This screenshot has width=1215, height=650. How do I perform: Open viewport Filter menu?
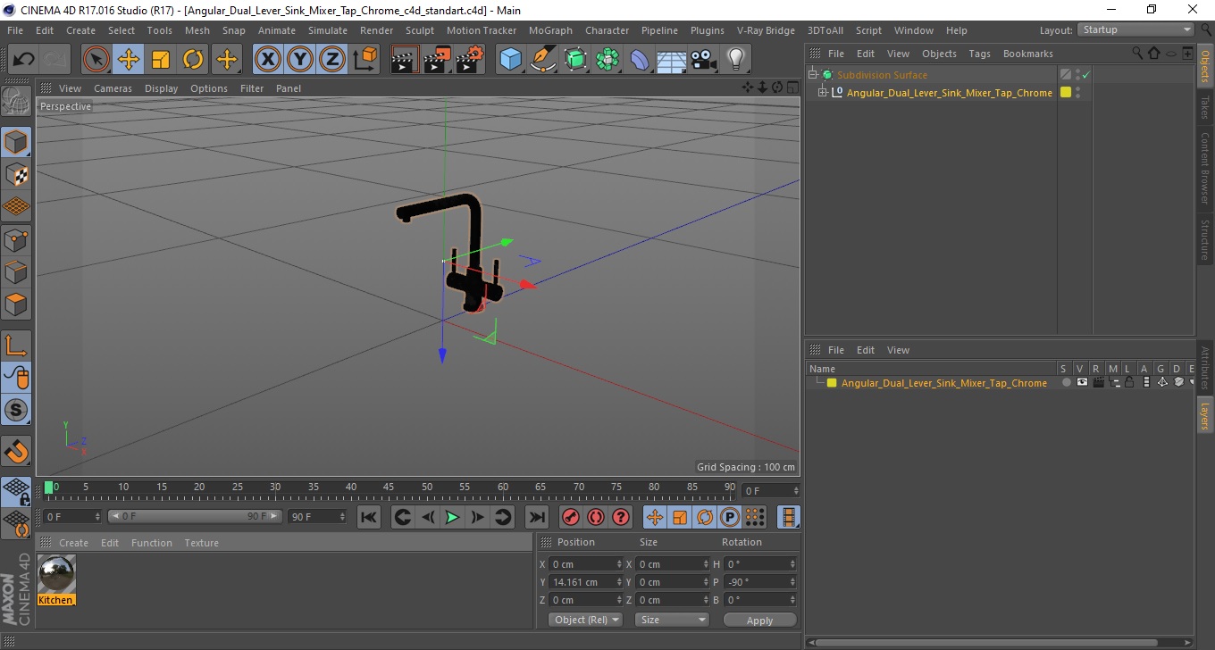252,88
